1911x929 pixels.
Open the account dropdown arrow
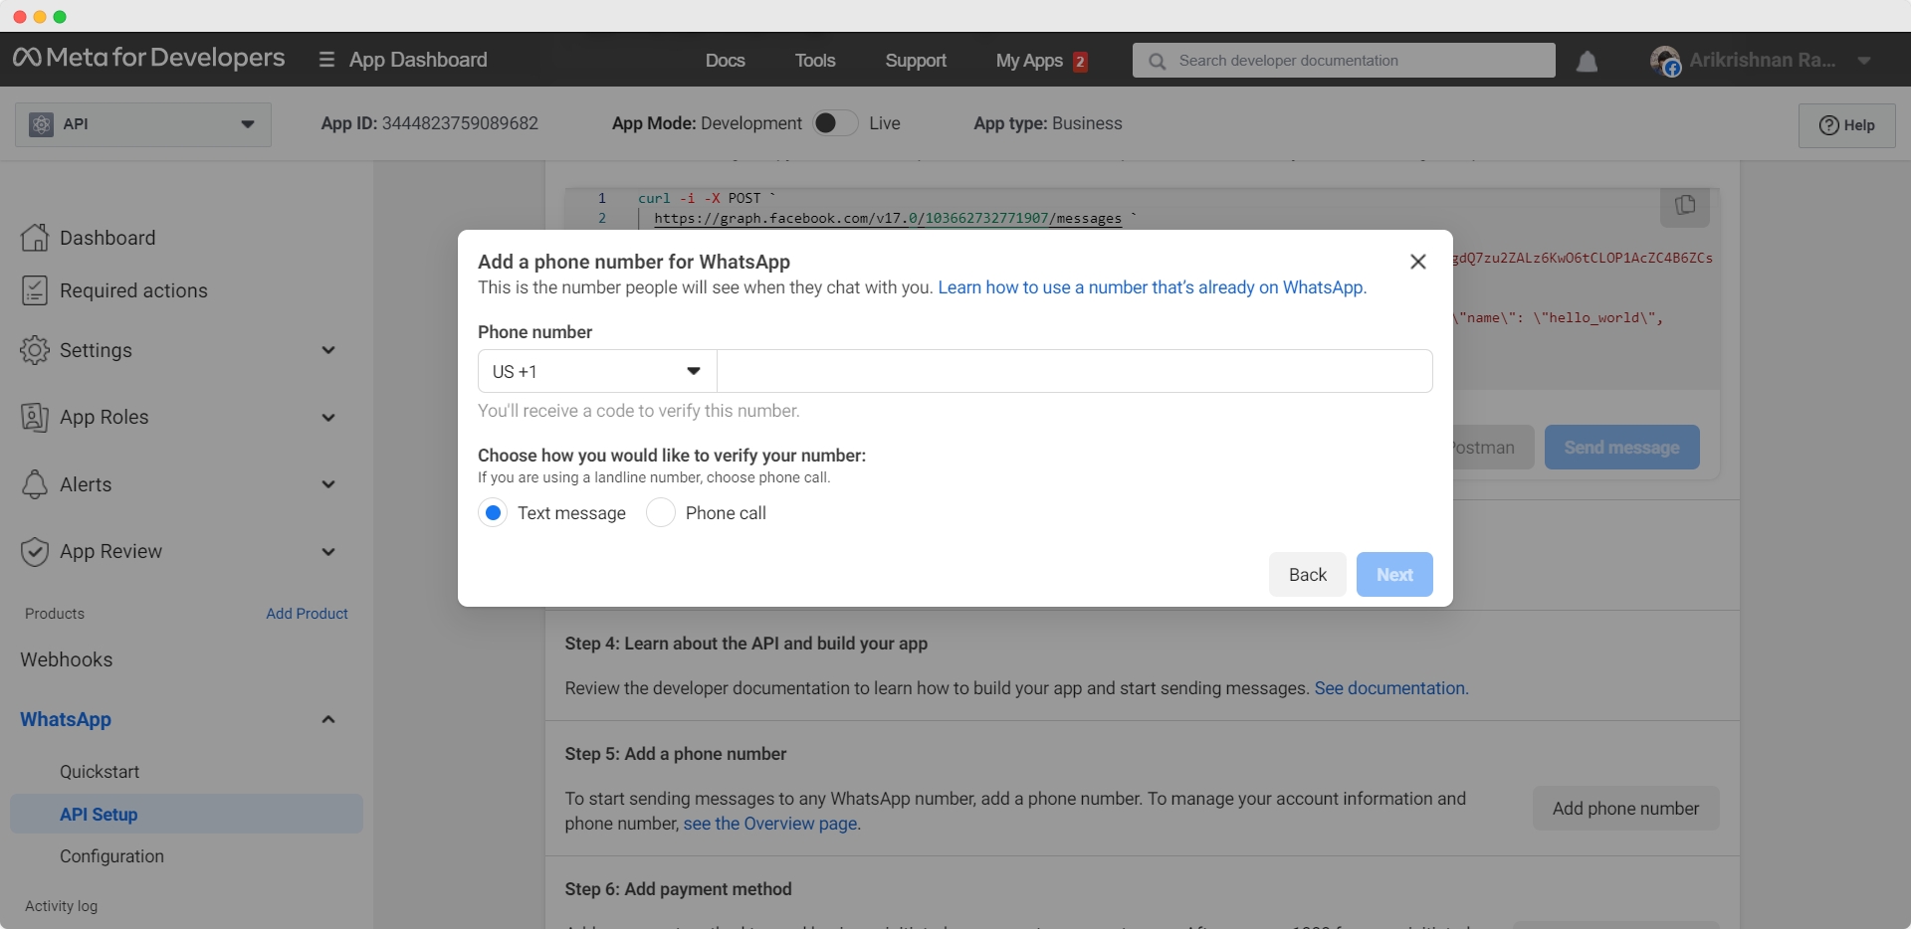1864,61
